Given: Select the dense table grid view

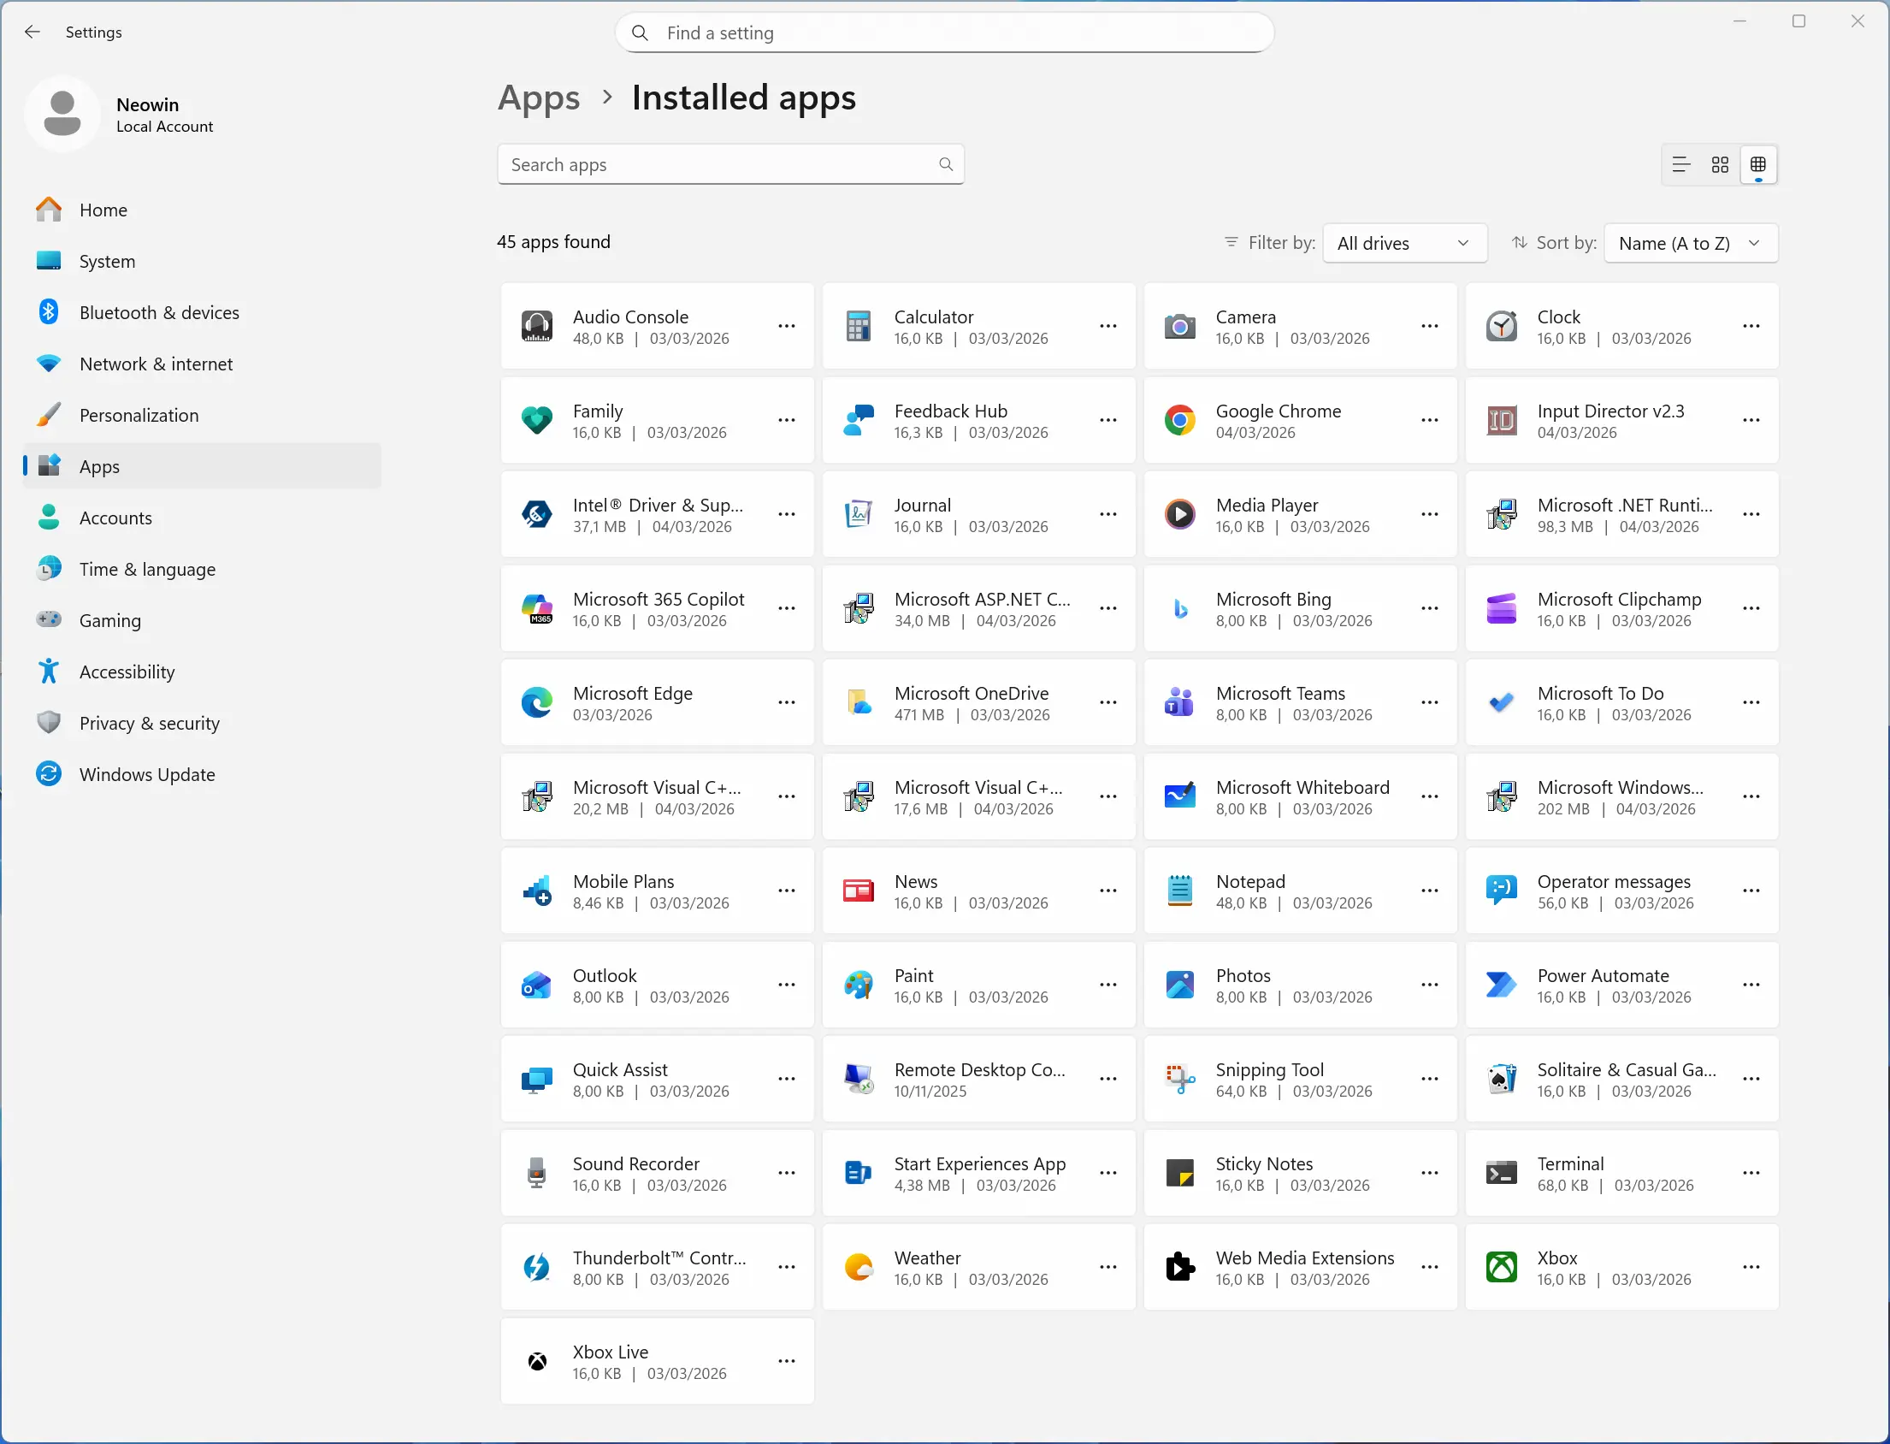Looking at the screenshot, I should coord(1757,164).
